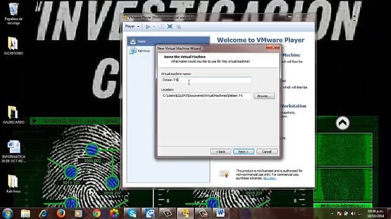
Task: Open Windows Explorer from the taskbar
Action: tap(26, 214)
